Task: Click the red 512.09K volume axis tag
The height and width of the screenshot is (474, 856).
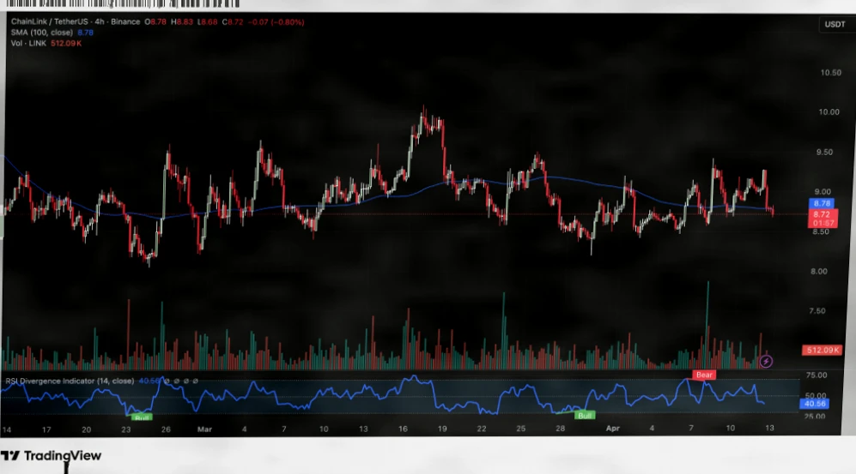Action: pos(821,351)
